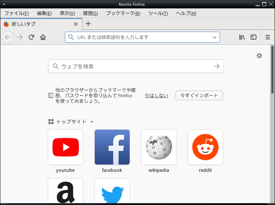Viewport: 275px width, 205px height.
Task: Open the ファイル(F) menu
Action: point(17,13)
